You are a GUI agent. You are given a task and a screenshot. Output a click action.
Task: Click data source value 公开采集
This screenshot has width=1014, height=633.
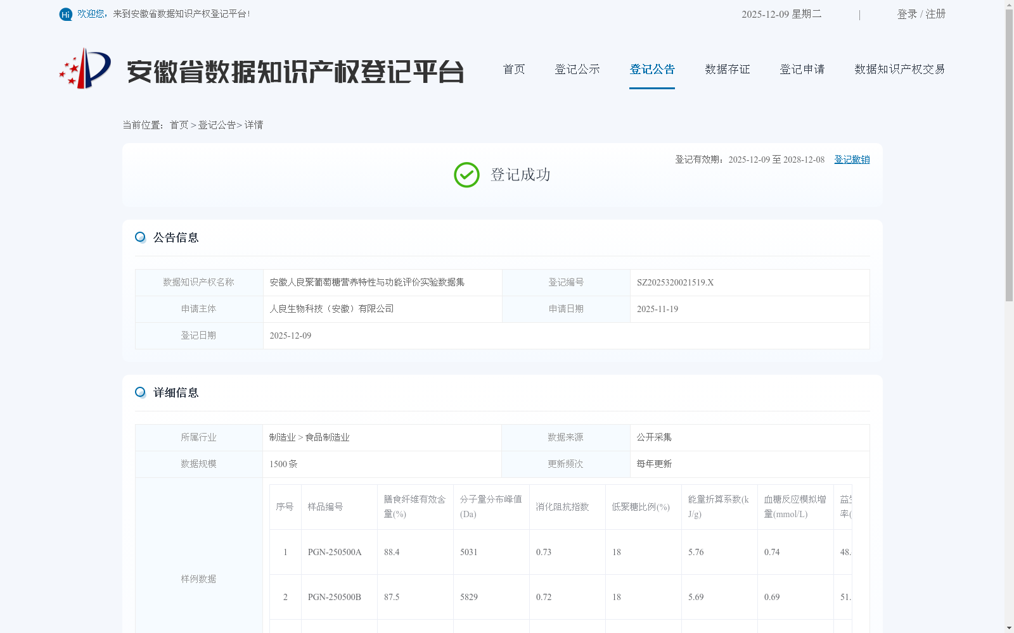[x=654, y=437]
